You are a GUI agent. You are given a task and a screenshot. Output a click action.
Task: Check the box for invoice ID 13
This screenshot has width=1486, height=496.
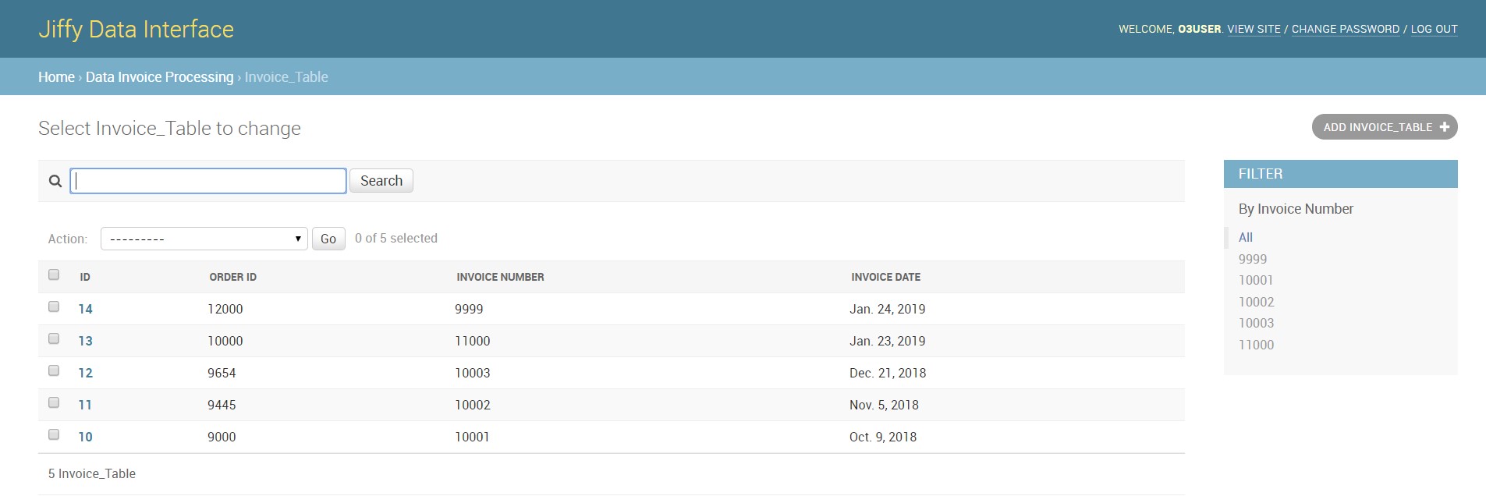[54, 338]
